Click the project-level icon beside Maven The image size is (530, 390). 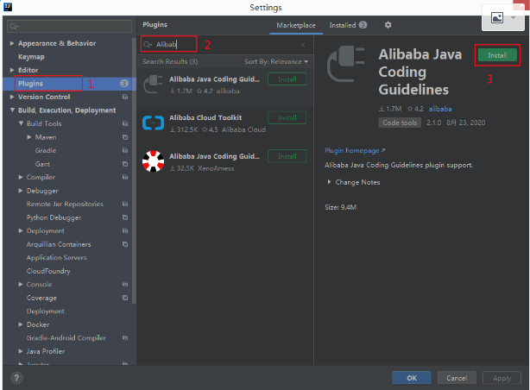[125, 137]
